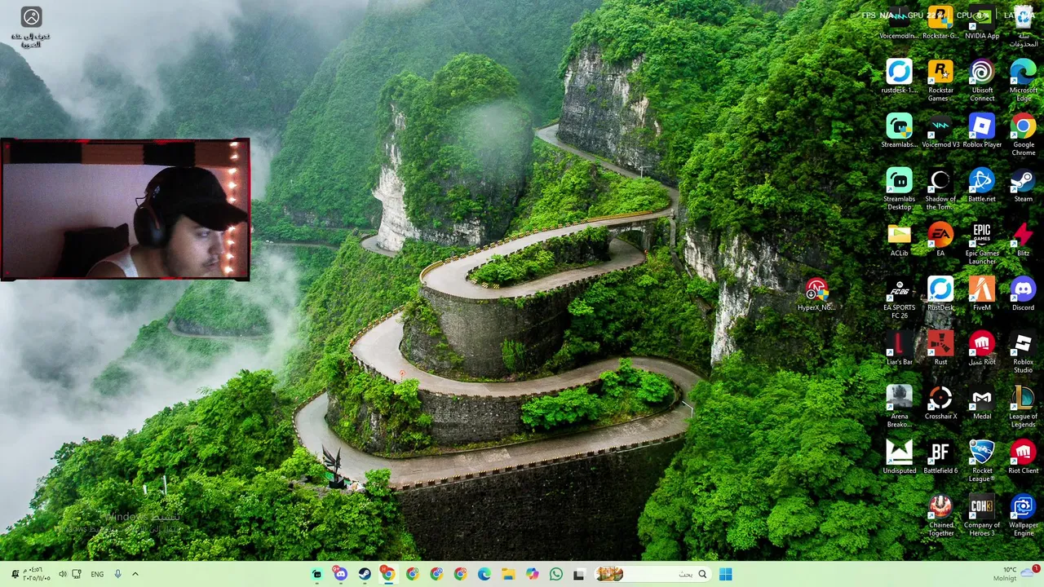Screen dimensions: 1044x587
Task: Open the Rust game shortcut
Action: (940, 348)
